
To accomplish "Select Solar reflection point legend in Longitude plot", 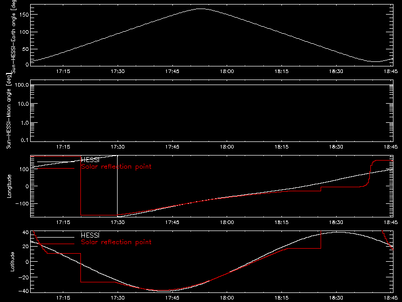I will pos(116,167).
